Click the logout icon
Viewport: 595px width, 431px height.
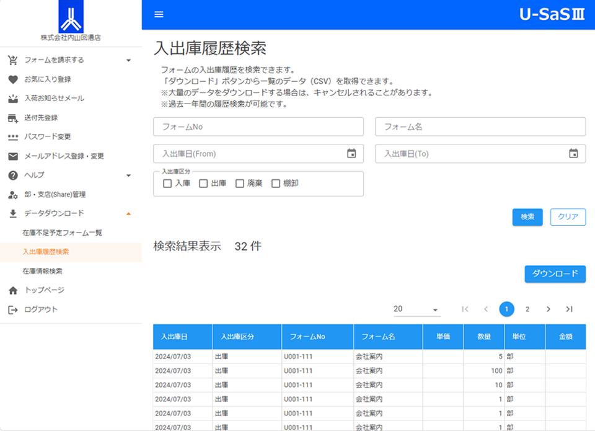(13, 310)
